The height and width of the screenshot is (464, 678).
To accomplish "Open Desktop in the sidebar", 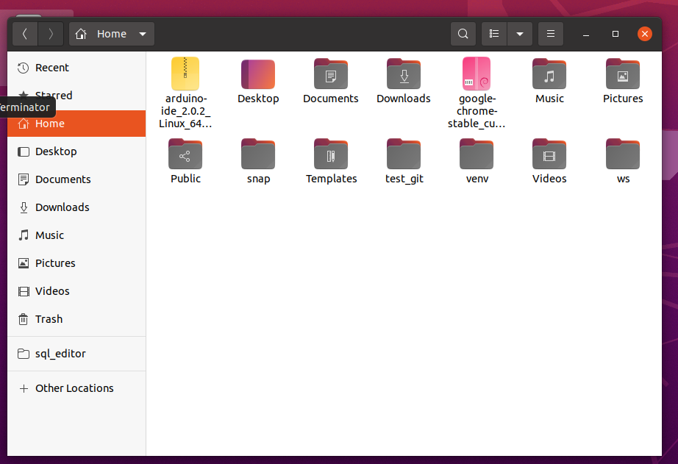I will click(76, 151).
